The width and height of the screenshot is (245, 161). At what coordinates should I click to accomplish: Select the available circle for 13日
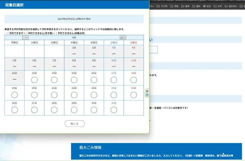[x=34, y=80]
